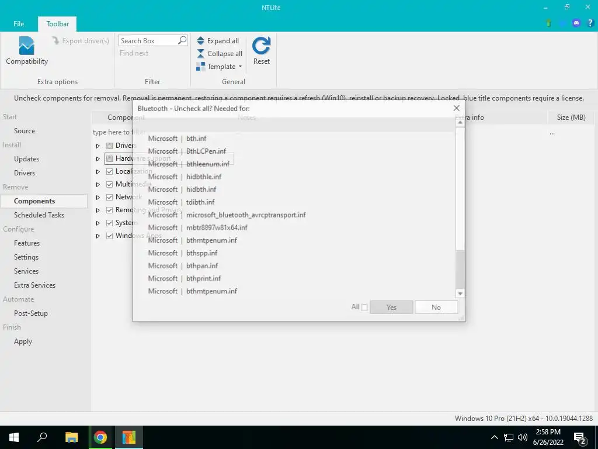Toggle the Drivers component checkbox
This screenshot has width=598, height=449.
pos(109,146)
